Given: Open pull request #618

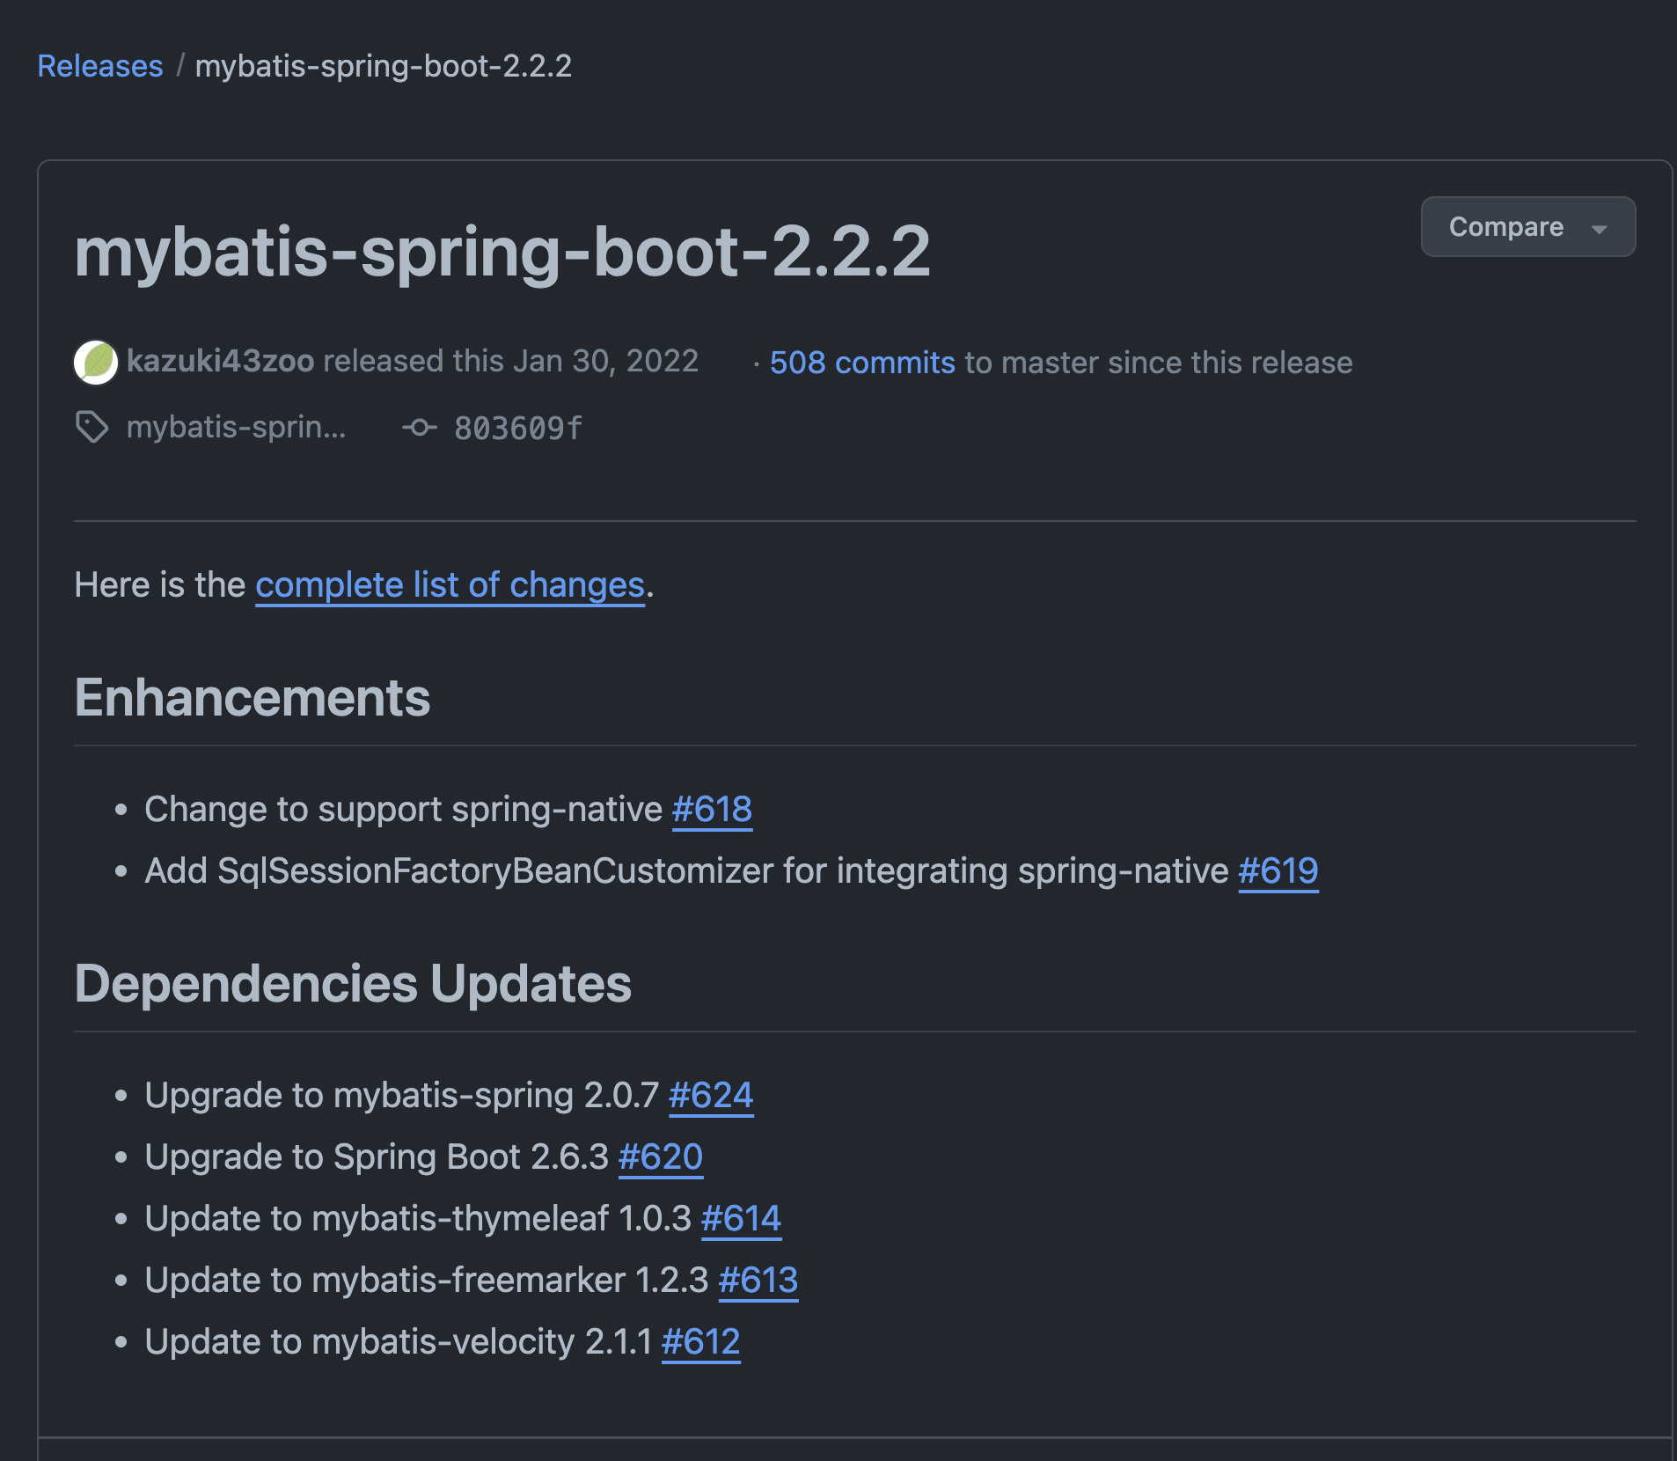Looking at the screenshot, I should 712,810.
